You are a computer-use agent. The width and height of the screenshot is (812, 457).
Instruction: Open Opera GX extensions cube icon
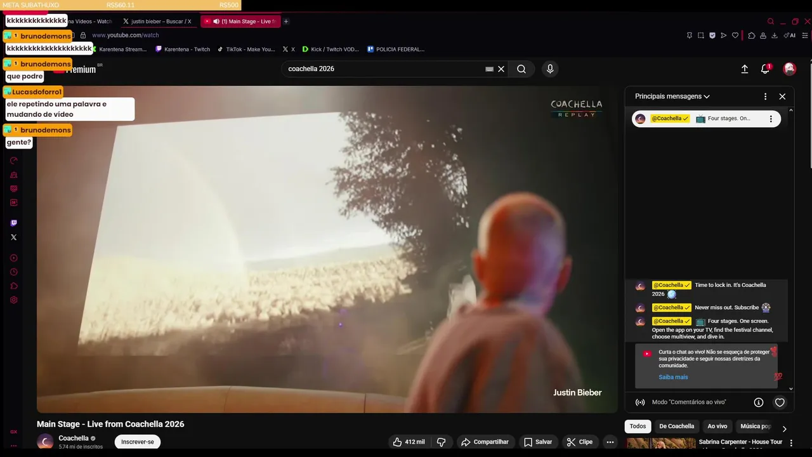coord(752,36)
